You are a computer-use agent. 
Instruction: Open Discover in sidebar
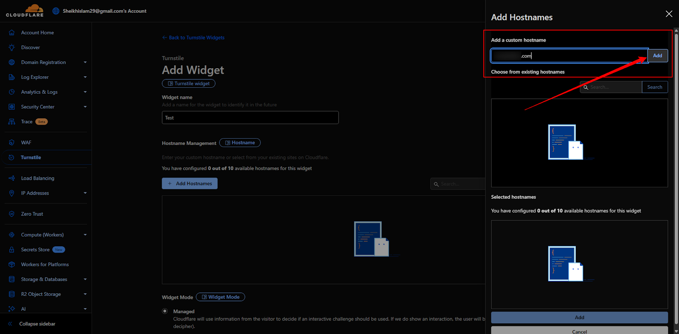(x=31, y=47)
